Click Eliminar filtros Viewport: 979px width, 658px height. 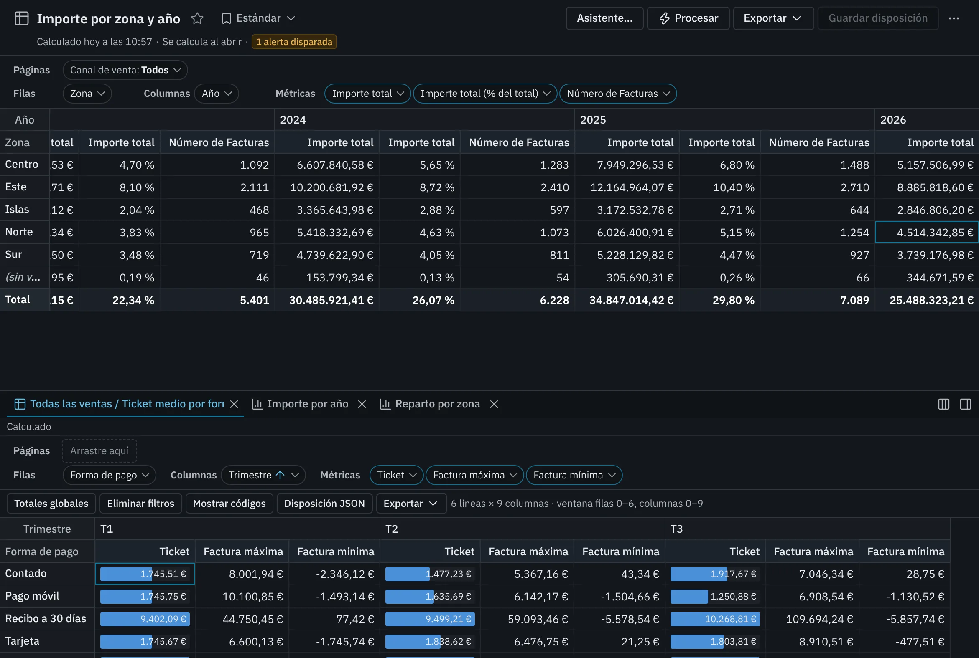click(x=140, y=504)
